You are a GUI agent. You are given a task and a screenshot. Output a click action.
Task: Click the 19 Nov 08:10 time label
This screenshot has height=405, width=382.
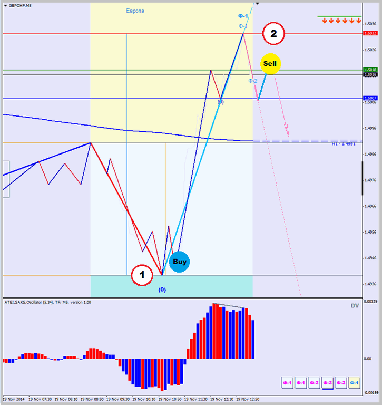point(66,399)
